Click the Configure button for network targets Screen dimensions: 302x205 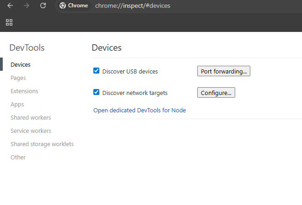216,93
